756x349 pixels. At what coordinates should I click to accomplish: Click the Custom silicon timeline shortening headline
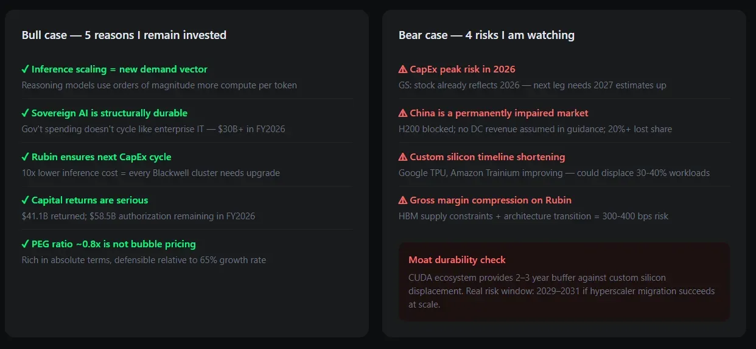pyautogui.click(x=488, y=157)
